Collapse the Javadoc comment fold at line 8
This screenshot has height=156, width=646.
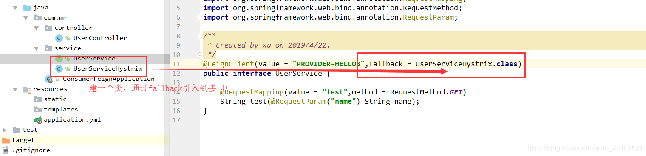(x=200, y=36)
